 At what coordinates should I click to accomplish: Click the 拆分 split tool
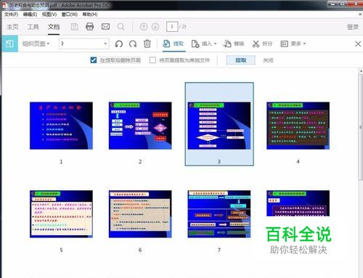262,44
